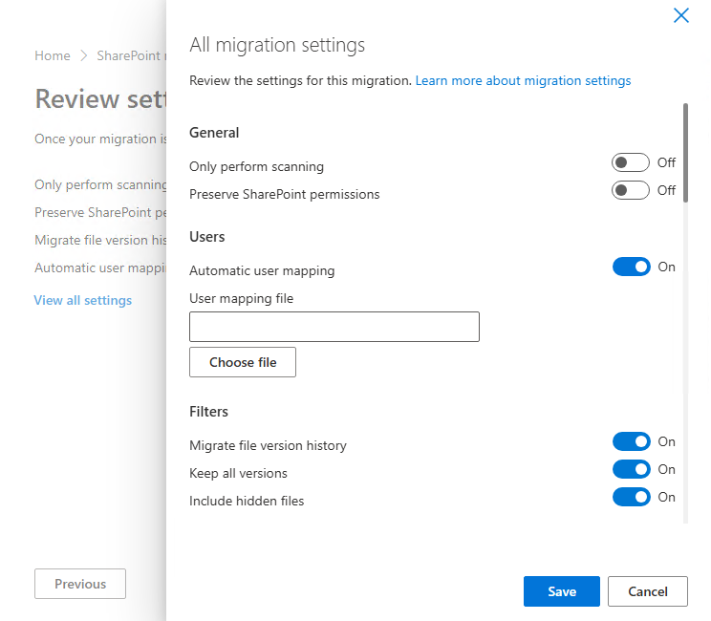Close the All migration settings panel

[x=681, y=15]
